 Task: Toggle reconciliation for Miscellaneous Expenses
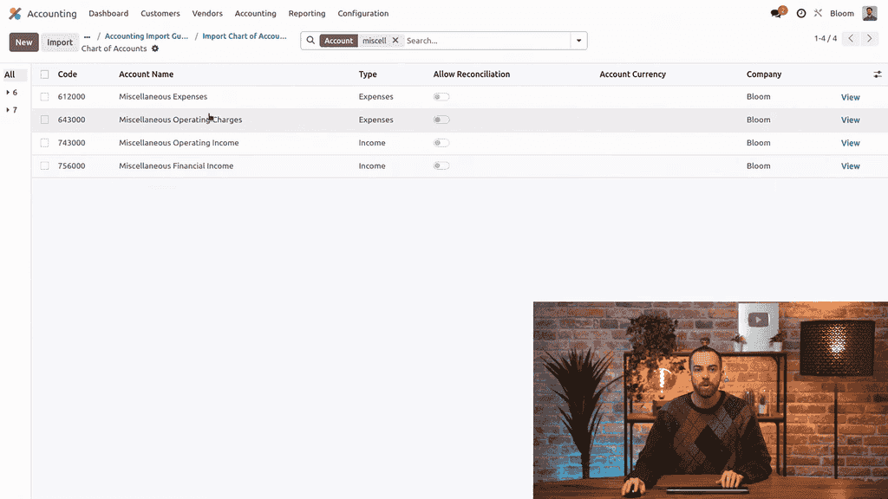pos(441,97)
